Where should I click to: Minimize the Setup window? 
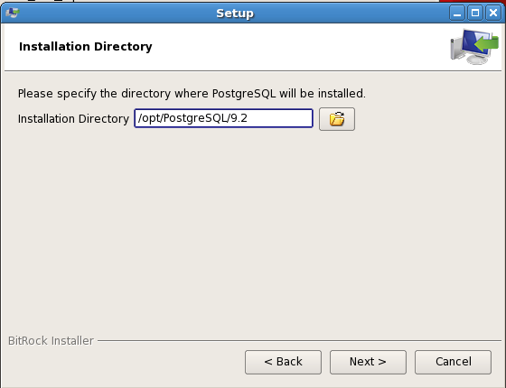pyautogui.click(x=457, y=14)
